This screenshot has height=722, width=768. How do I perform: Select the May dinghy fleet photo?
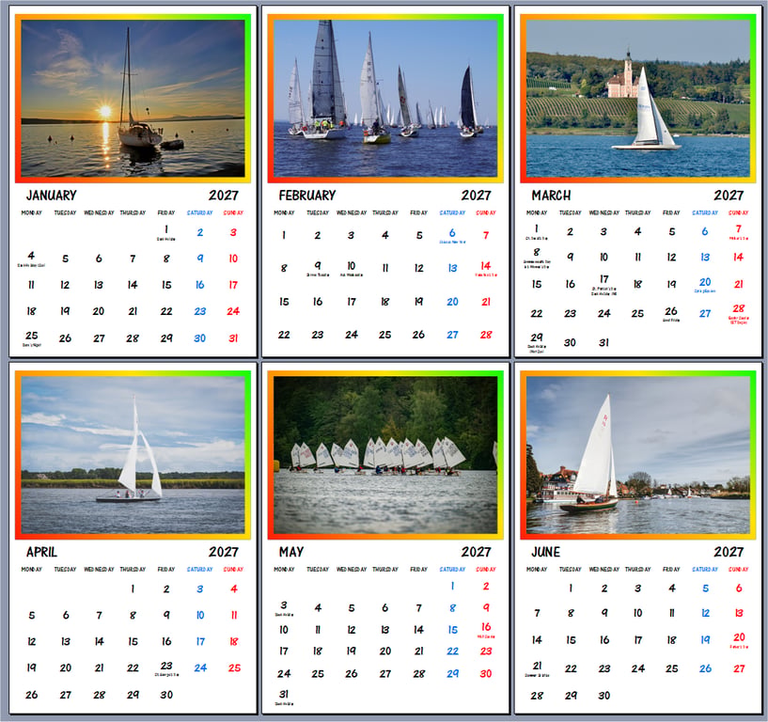385,455
